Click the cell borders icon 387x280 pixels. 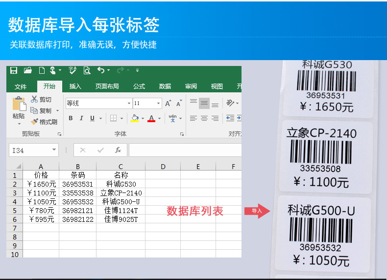[113, 118]
